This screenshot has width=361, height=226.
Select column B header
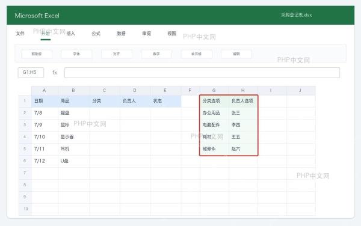coord(73,91)
